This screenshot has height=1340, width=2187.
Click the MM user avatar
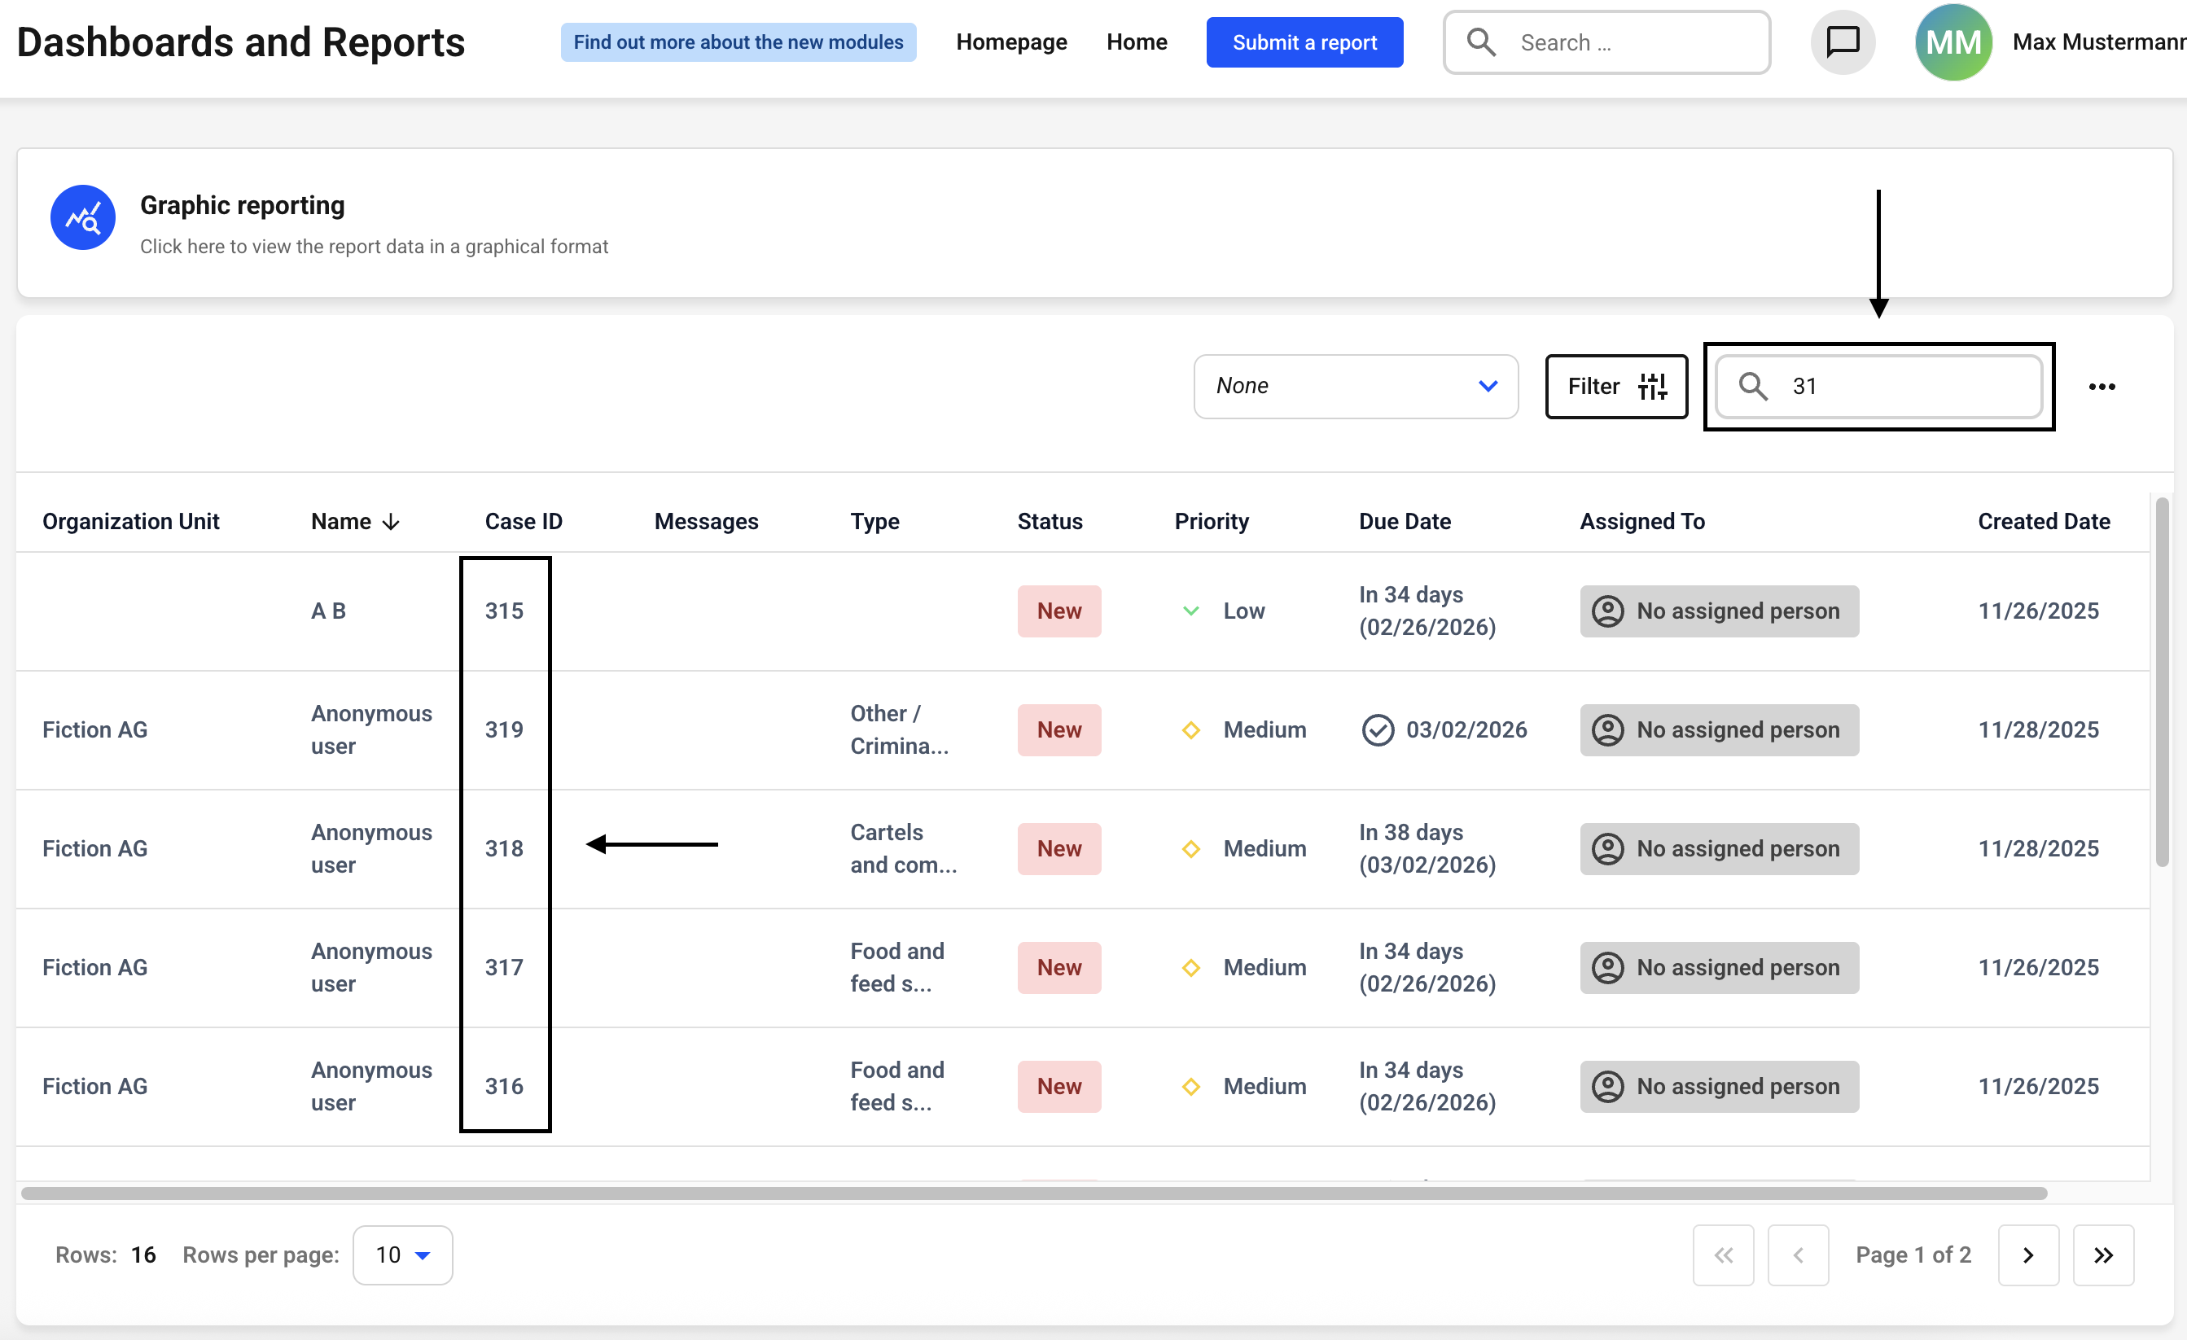tap(1952, 42)
